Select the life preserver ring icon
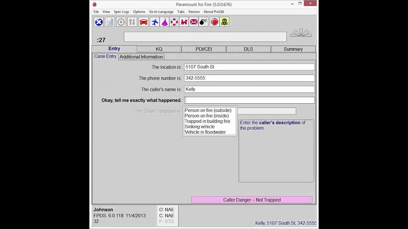The height and width of the screenshot is (229, 408). pos(174,22)
